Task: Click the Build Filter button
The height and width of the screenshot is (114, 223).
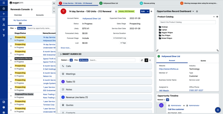Action: (21, 28)
